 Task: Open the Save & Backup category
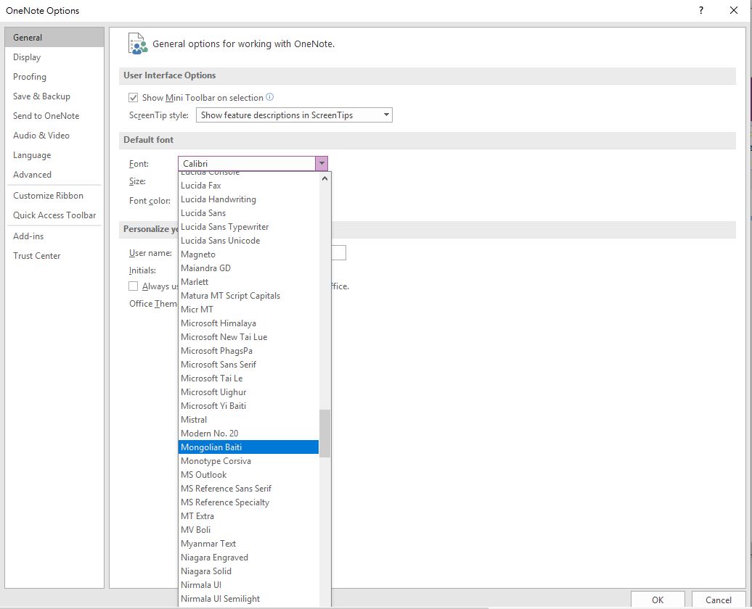pyautogui.click(x=54, y=96)
